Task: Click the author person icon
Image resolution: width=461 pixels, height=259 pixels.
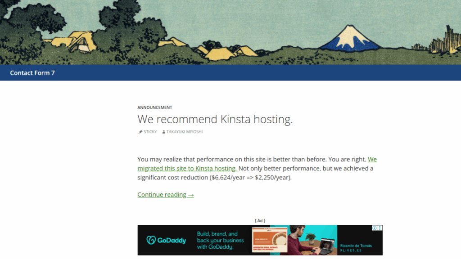Action: coord(164,132)
